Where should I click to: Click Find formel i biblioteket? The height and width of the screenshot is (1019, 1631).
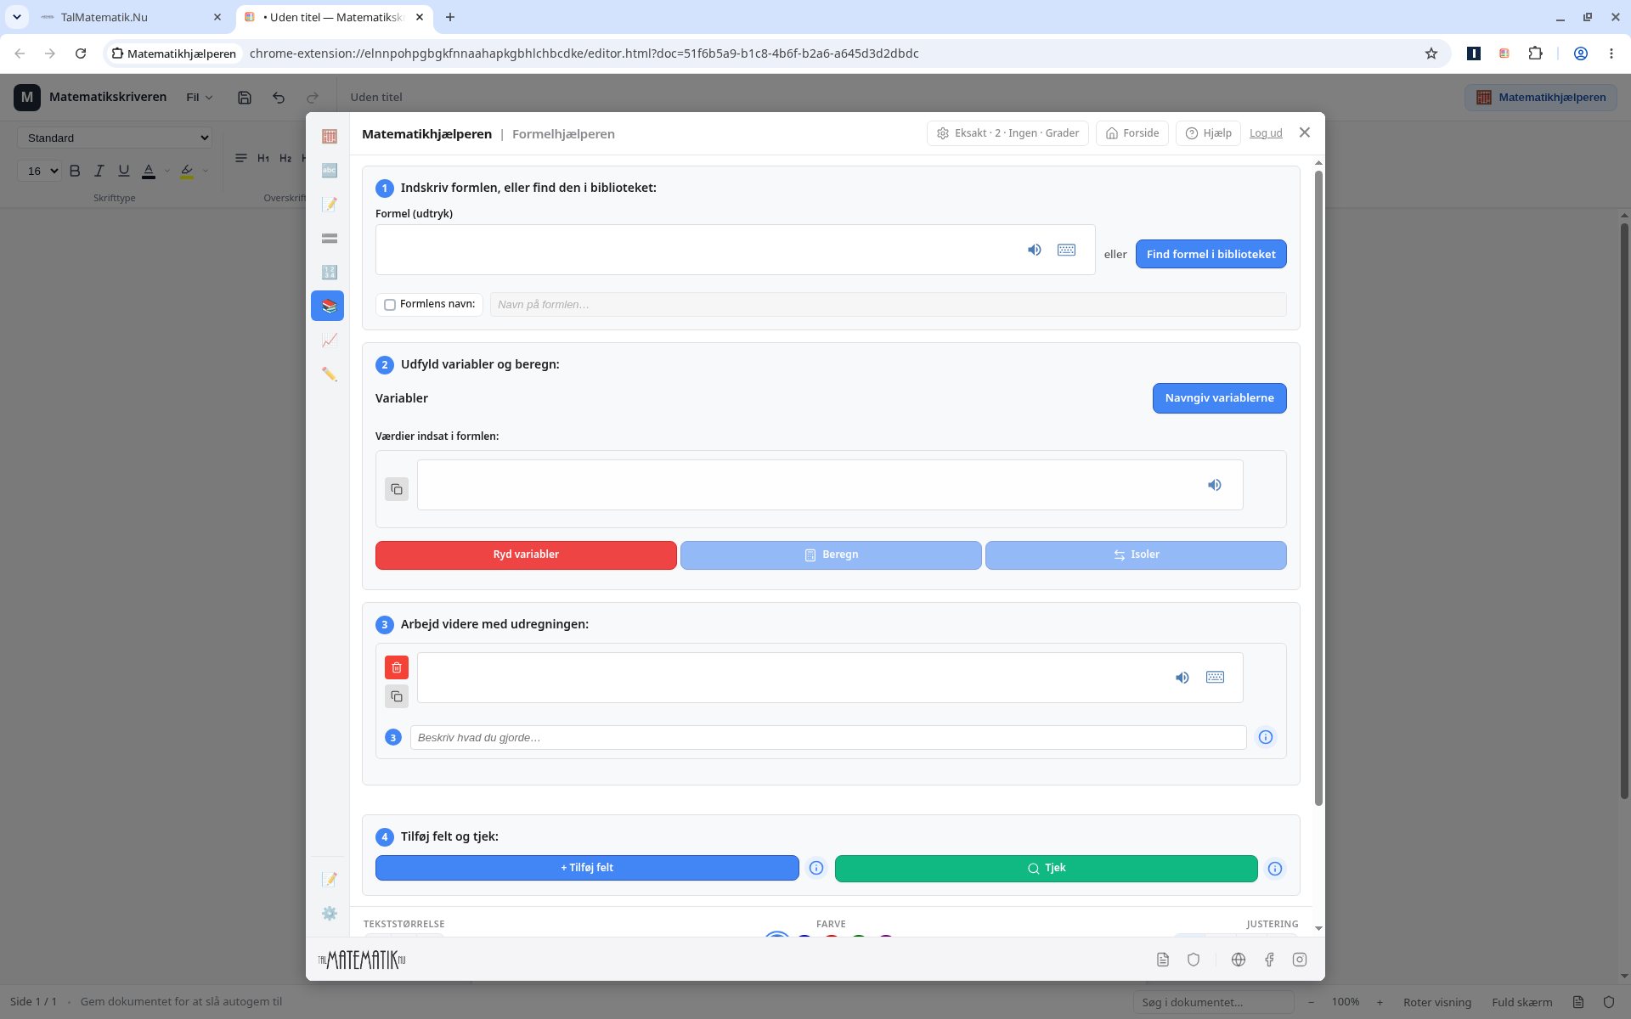(x=1211, y=254)
